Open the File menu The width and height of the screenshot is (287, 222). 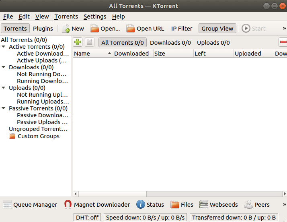point(8,17)
